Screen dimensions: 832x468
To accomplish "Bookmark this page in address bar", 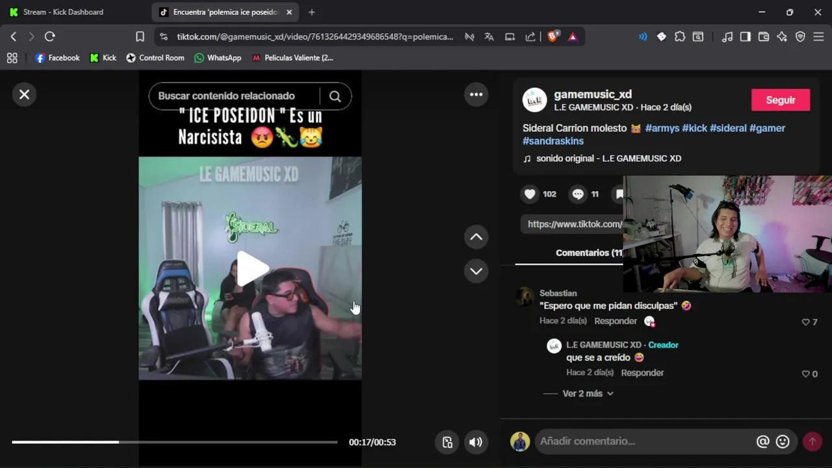I will (140, 37).
